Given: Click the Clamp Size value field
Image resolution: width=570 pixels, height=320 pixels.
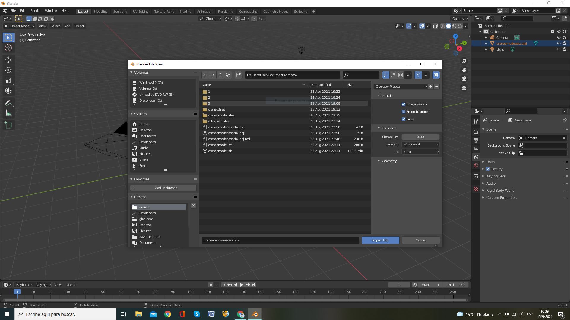Looking at the screenshot, I should [420, 137].
